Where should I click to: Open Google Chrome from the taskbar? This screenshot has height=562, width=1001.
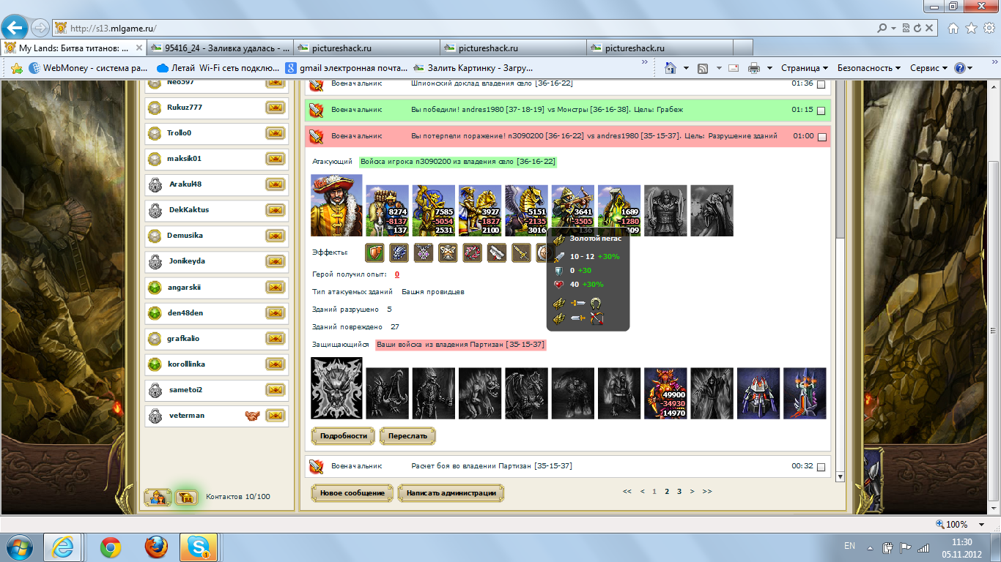(x=111, y=547)
